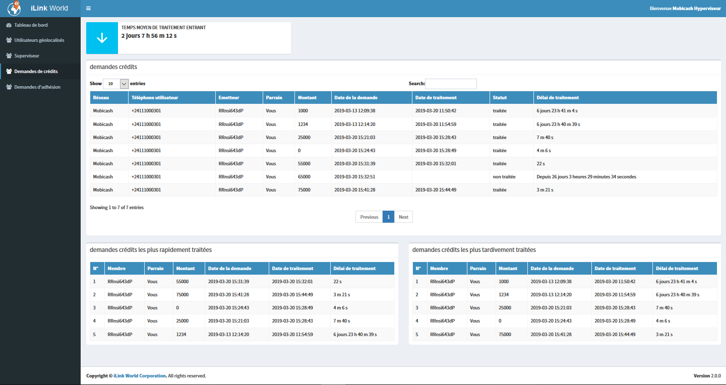Image resolution: width=726 pixels, height=385 pixels.
Task: Click the iLink World globe logo
Action: click(x=15, y=8)
